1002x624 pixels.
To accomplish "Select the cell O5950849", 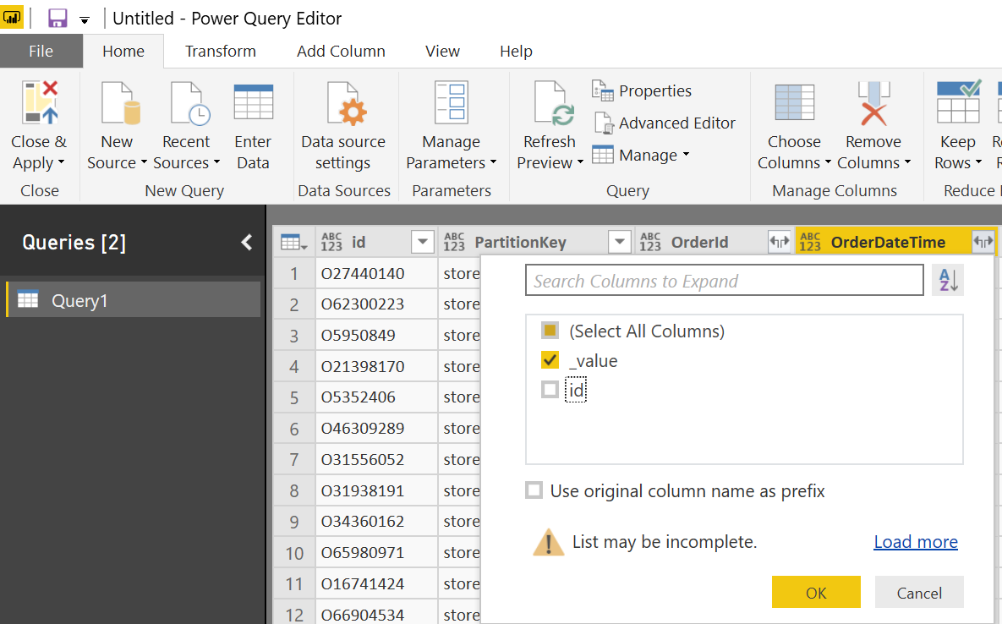I will coord(376,336).
